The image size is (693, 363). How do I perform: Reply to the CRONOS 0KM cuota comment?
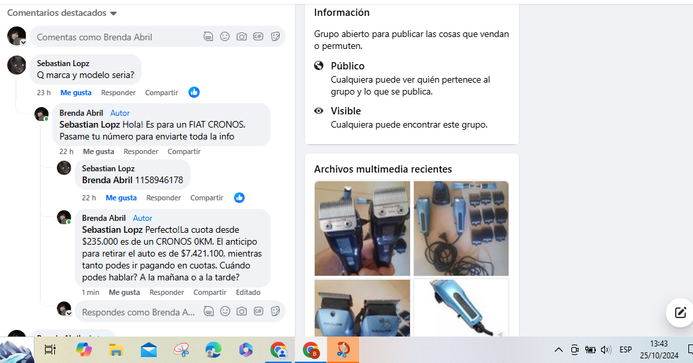pyautogui.click(x=167, y=292)
